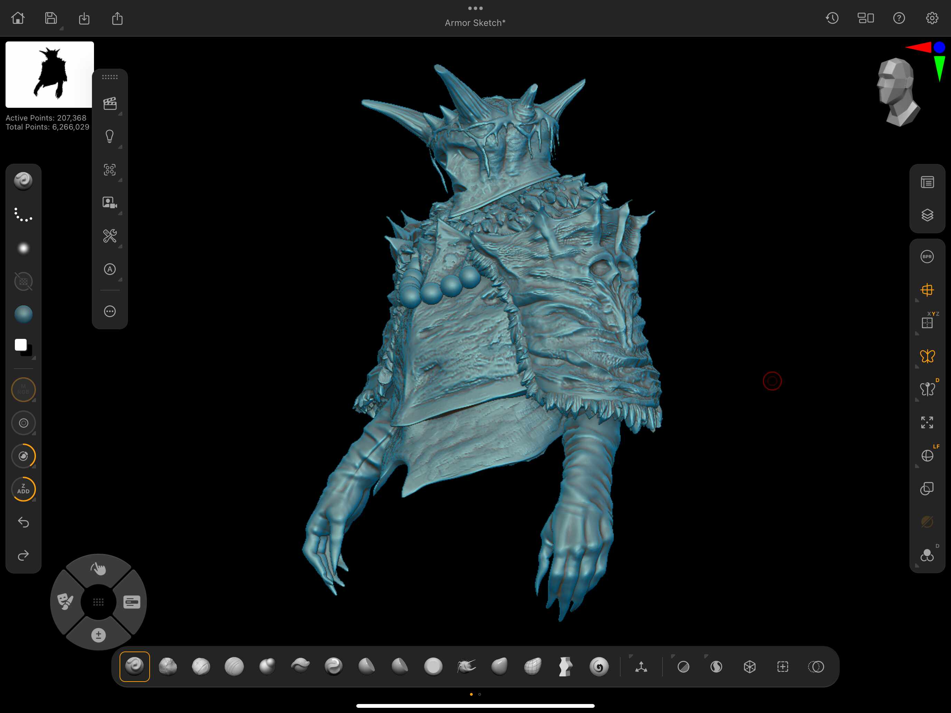
Task: Toggle the ZAdd sculpt mode
Action: (23, 489)
